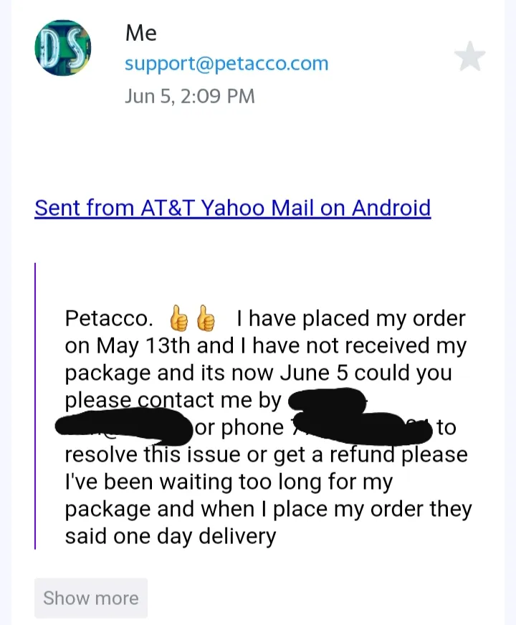The height and width of the screenshot is (625, 516).
Task: Tap the first thumbs-up emoji
Action: pyautogui.click(x=178, y=318)
